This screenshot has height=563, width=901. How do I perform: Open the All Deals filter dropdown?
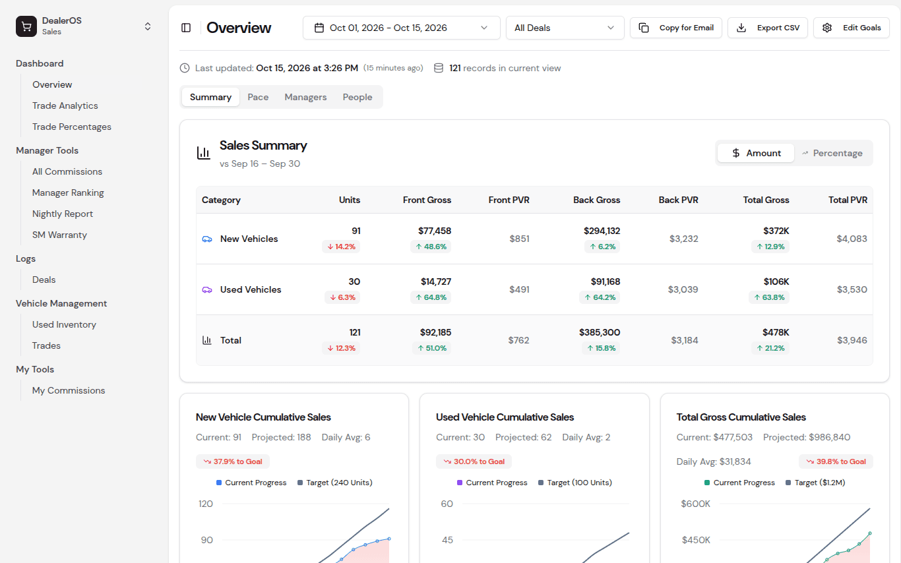565,28
